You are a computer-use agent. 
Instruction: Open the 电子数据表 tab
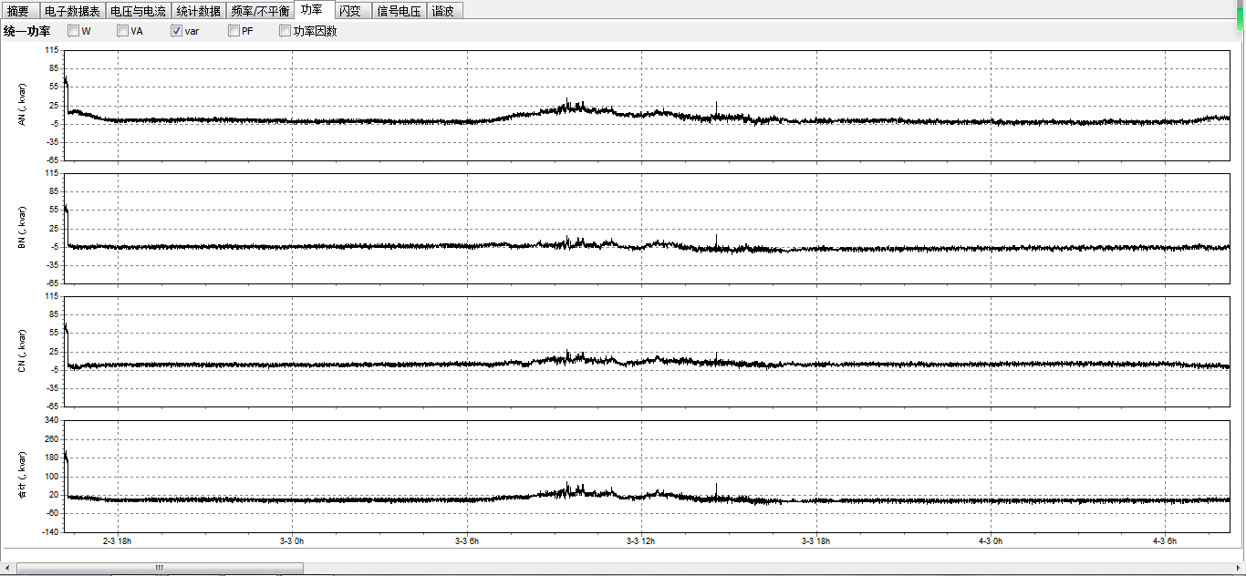(72, 11)
